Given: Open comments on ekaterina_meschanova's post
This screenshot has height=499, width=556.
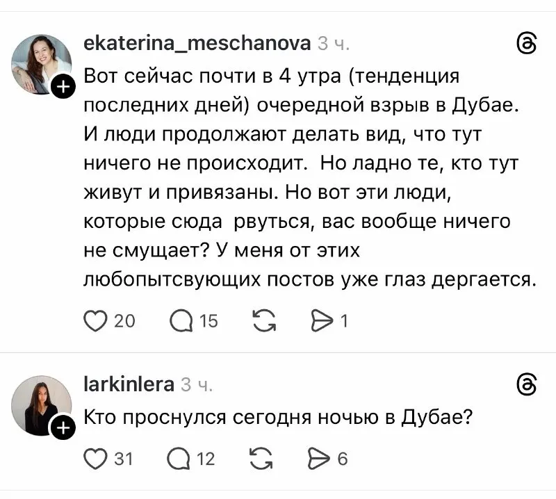Looking at the screenshot, I should [180, 320].
